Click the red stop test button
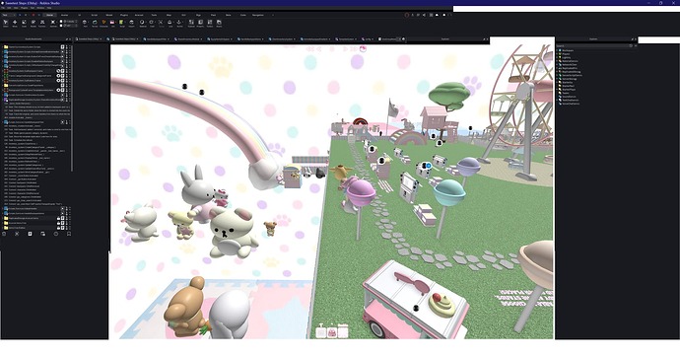This screenshot has width=680, height=357. point(34,15)
